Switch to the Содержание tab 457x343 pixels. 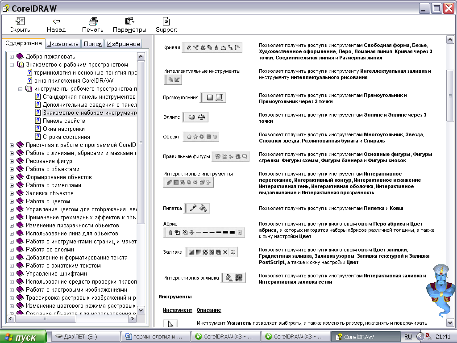pyautogui.click(x=24, y=43)
